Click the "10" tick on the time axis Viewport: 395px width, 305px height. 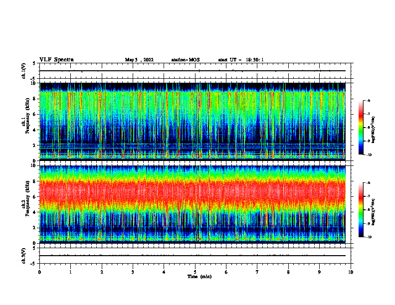click(351, 272)
